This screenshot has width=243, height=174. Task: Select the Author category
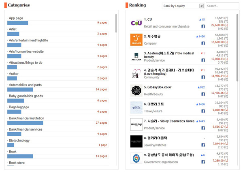pos(14,74)
